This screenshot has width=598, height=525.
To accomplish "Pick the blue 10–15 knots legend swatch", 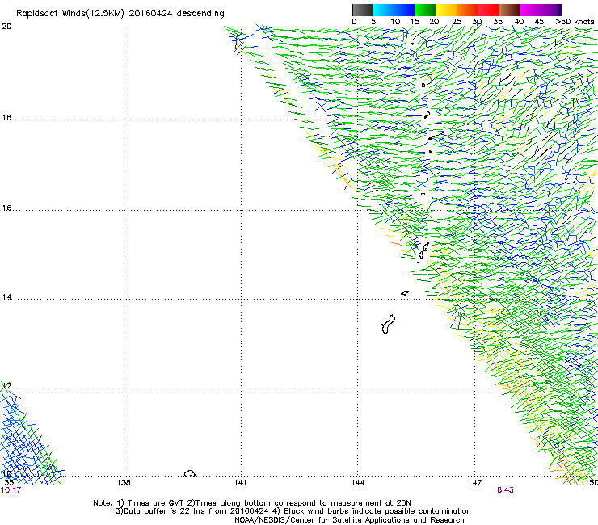I will [x=404, y=10].
